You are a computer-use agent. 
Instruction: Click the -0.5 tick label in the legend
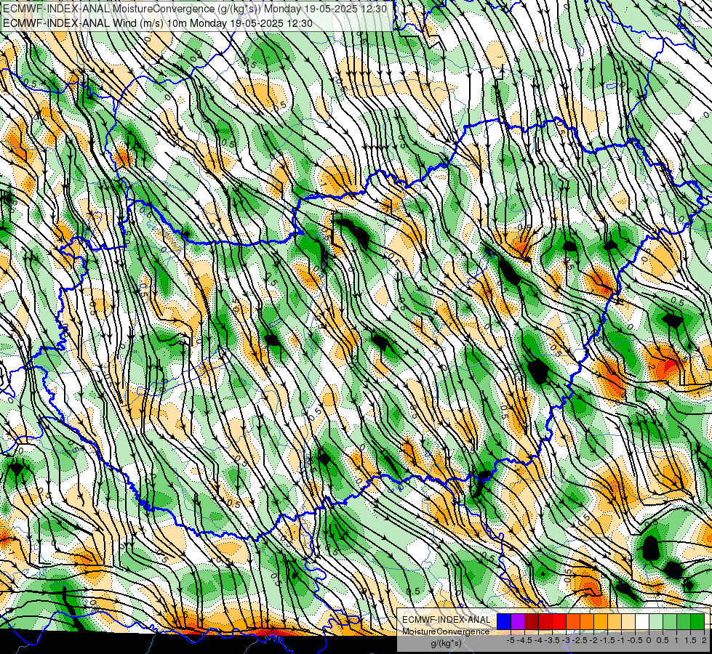pos(635,640)
